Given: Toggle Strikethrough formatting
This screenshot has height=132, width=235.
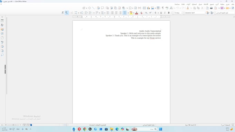Looking at the screenshot, I should click(x=156, y=13).
